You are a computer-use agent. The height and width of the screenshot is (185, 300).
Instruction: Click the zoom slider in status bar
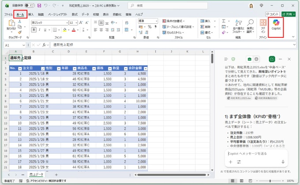tap(270, 181)
